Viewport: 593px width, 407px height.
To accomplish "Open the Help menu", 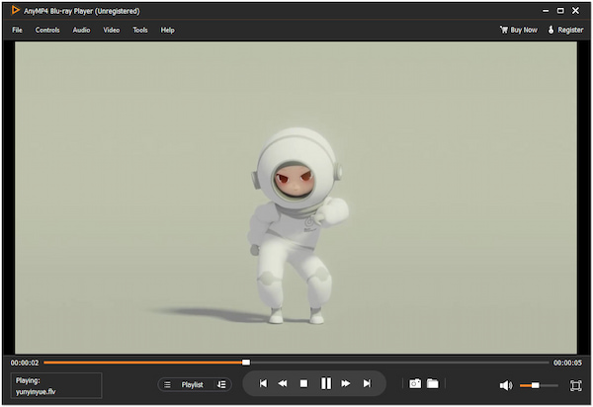I will [168, 30].
